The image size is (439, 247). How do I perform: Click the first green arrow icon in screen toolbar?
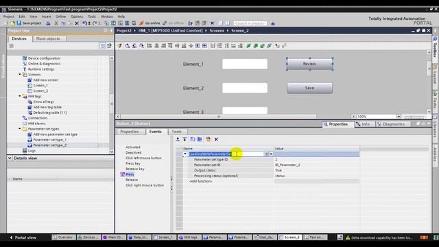coord(248,46)
